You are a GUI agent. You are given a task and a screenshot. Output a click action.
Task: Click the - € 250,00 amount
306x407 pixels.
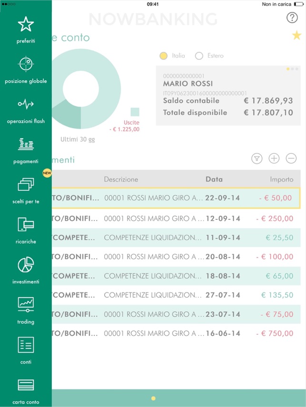pyautogui.click(x=275, y=218)
